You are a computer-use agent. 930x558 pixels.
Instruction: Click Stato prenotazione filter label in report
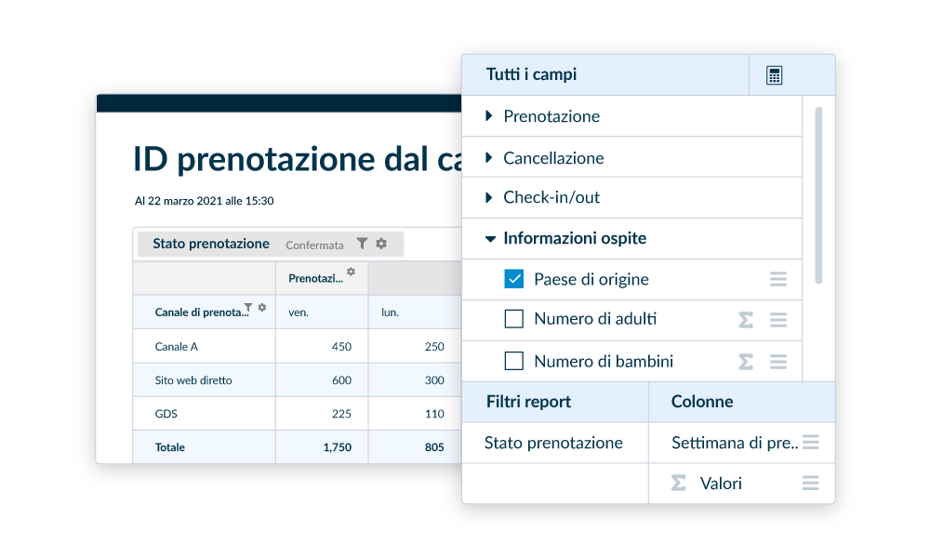pos(211,244)
